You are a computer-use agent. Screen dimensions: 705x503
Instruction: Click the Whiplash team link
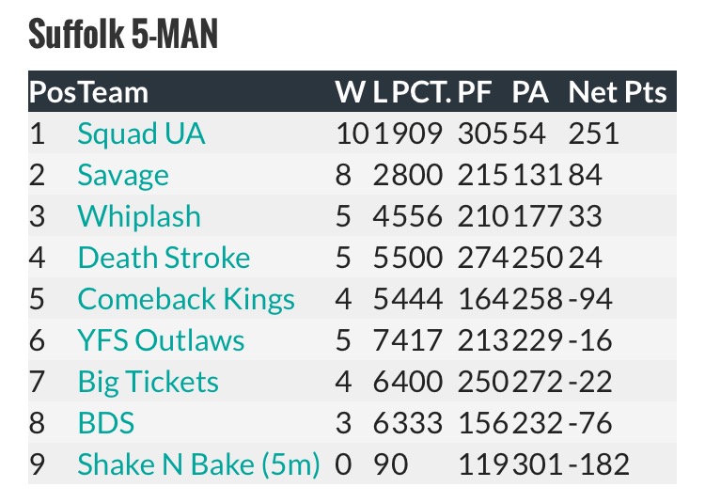139,216
